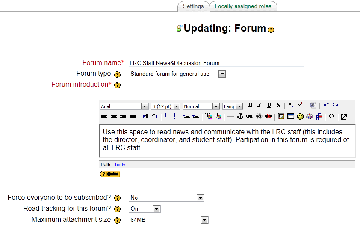
Task: Switch to the Locally assigned roles tab
Action: [x=243, y=6]
